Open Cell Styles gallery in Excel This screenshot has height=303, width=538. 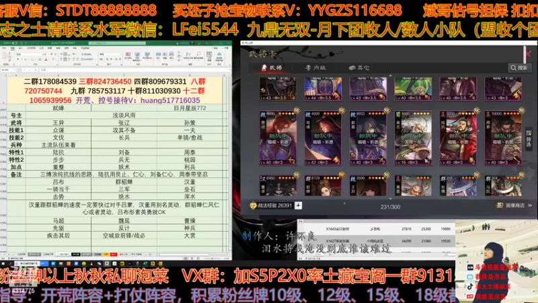147,57
